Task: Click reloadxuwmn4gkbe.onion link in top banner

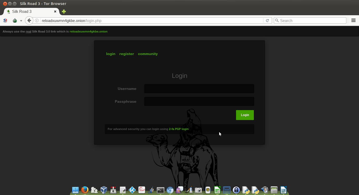Action: (89, 31)
